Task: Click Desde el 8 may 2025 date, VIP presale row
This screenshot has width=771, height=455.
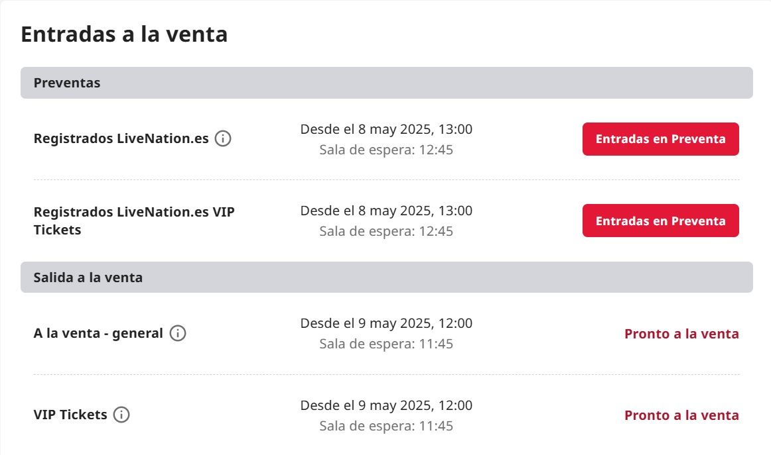Action: [x=386, y=211]
